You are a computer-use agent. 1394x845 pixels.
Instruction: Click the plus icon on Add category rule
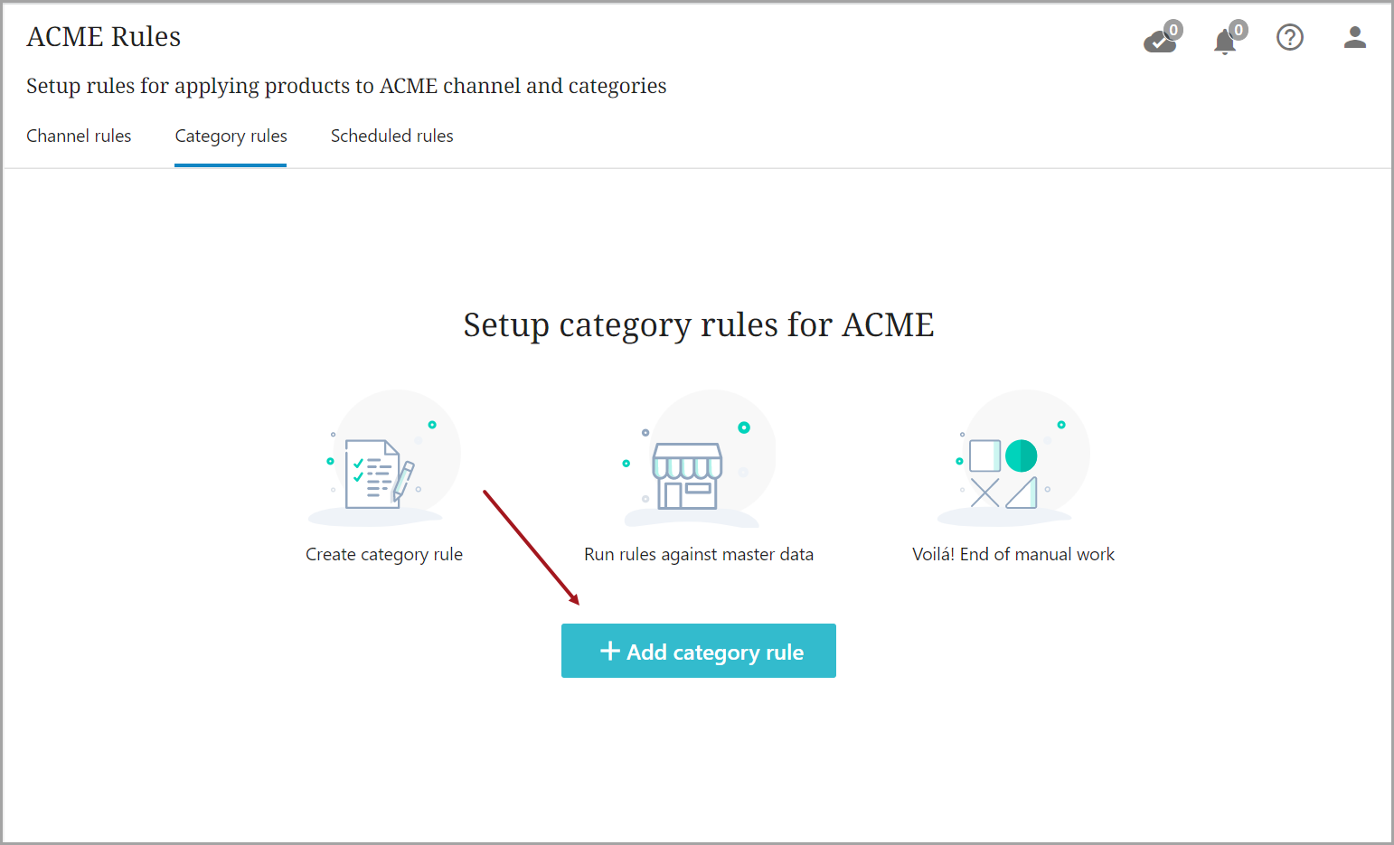pyautogui.click(x=610, y=651)
